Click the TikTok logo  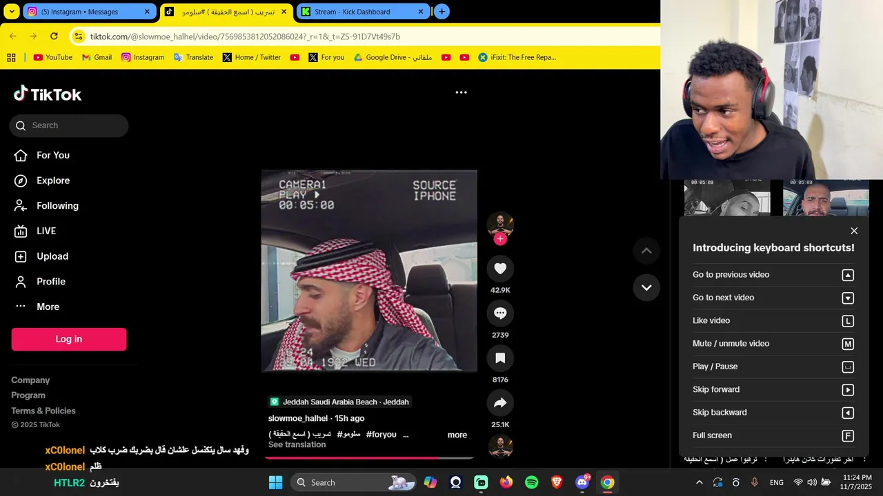(x=48, y=94)
